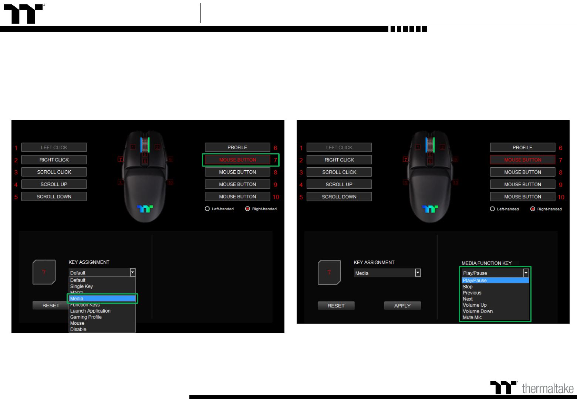Screen dimensions: 577x399
Task: Click the button 7 key icon beside the Default dropdown
Action: point(44,272)
